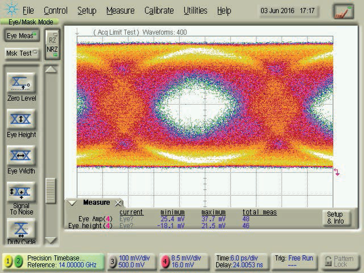Switch signal type to RZ
This screenshot has width=364, height=273.
point(52,40)
